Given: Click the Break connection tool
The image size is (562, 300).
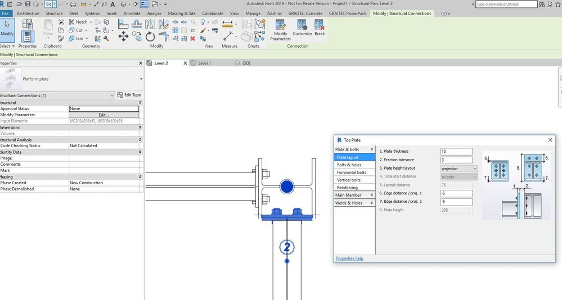Looking at the screenshot, I should [320, 28].
